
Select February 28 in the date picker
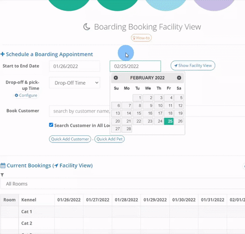(127, 129)
